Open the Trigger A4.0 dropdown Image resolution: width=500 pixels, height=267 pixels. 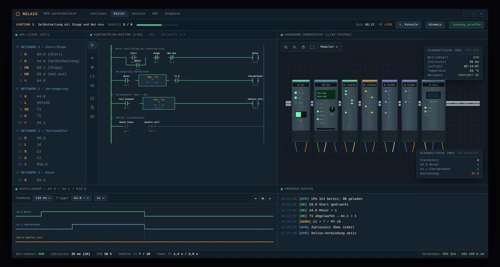coord(81,198)
